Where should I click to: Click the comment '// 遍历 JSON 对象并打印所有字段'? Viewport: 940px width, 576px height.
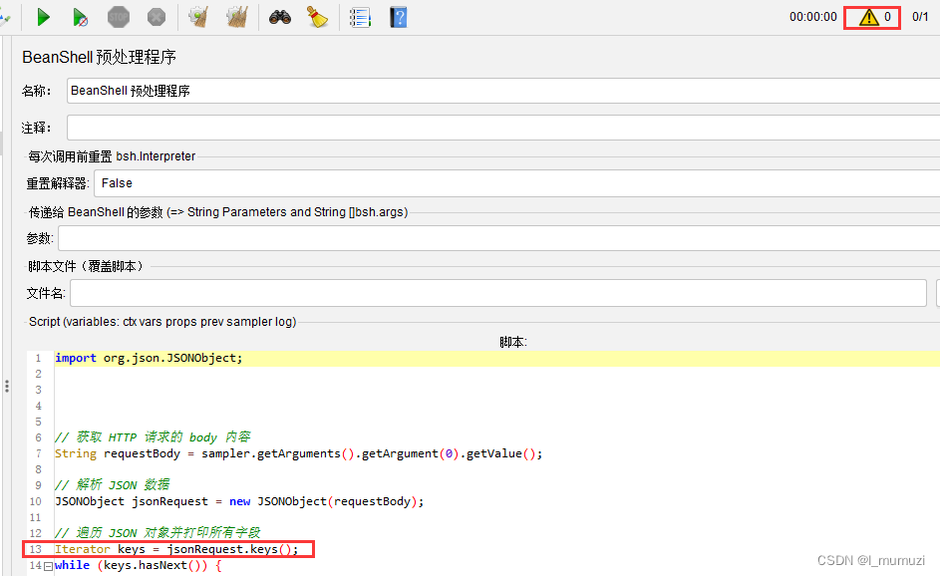(x=157, y=533)
